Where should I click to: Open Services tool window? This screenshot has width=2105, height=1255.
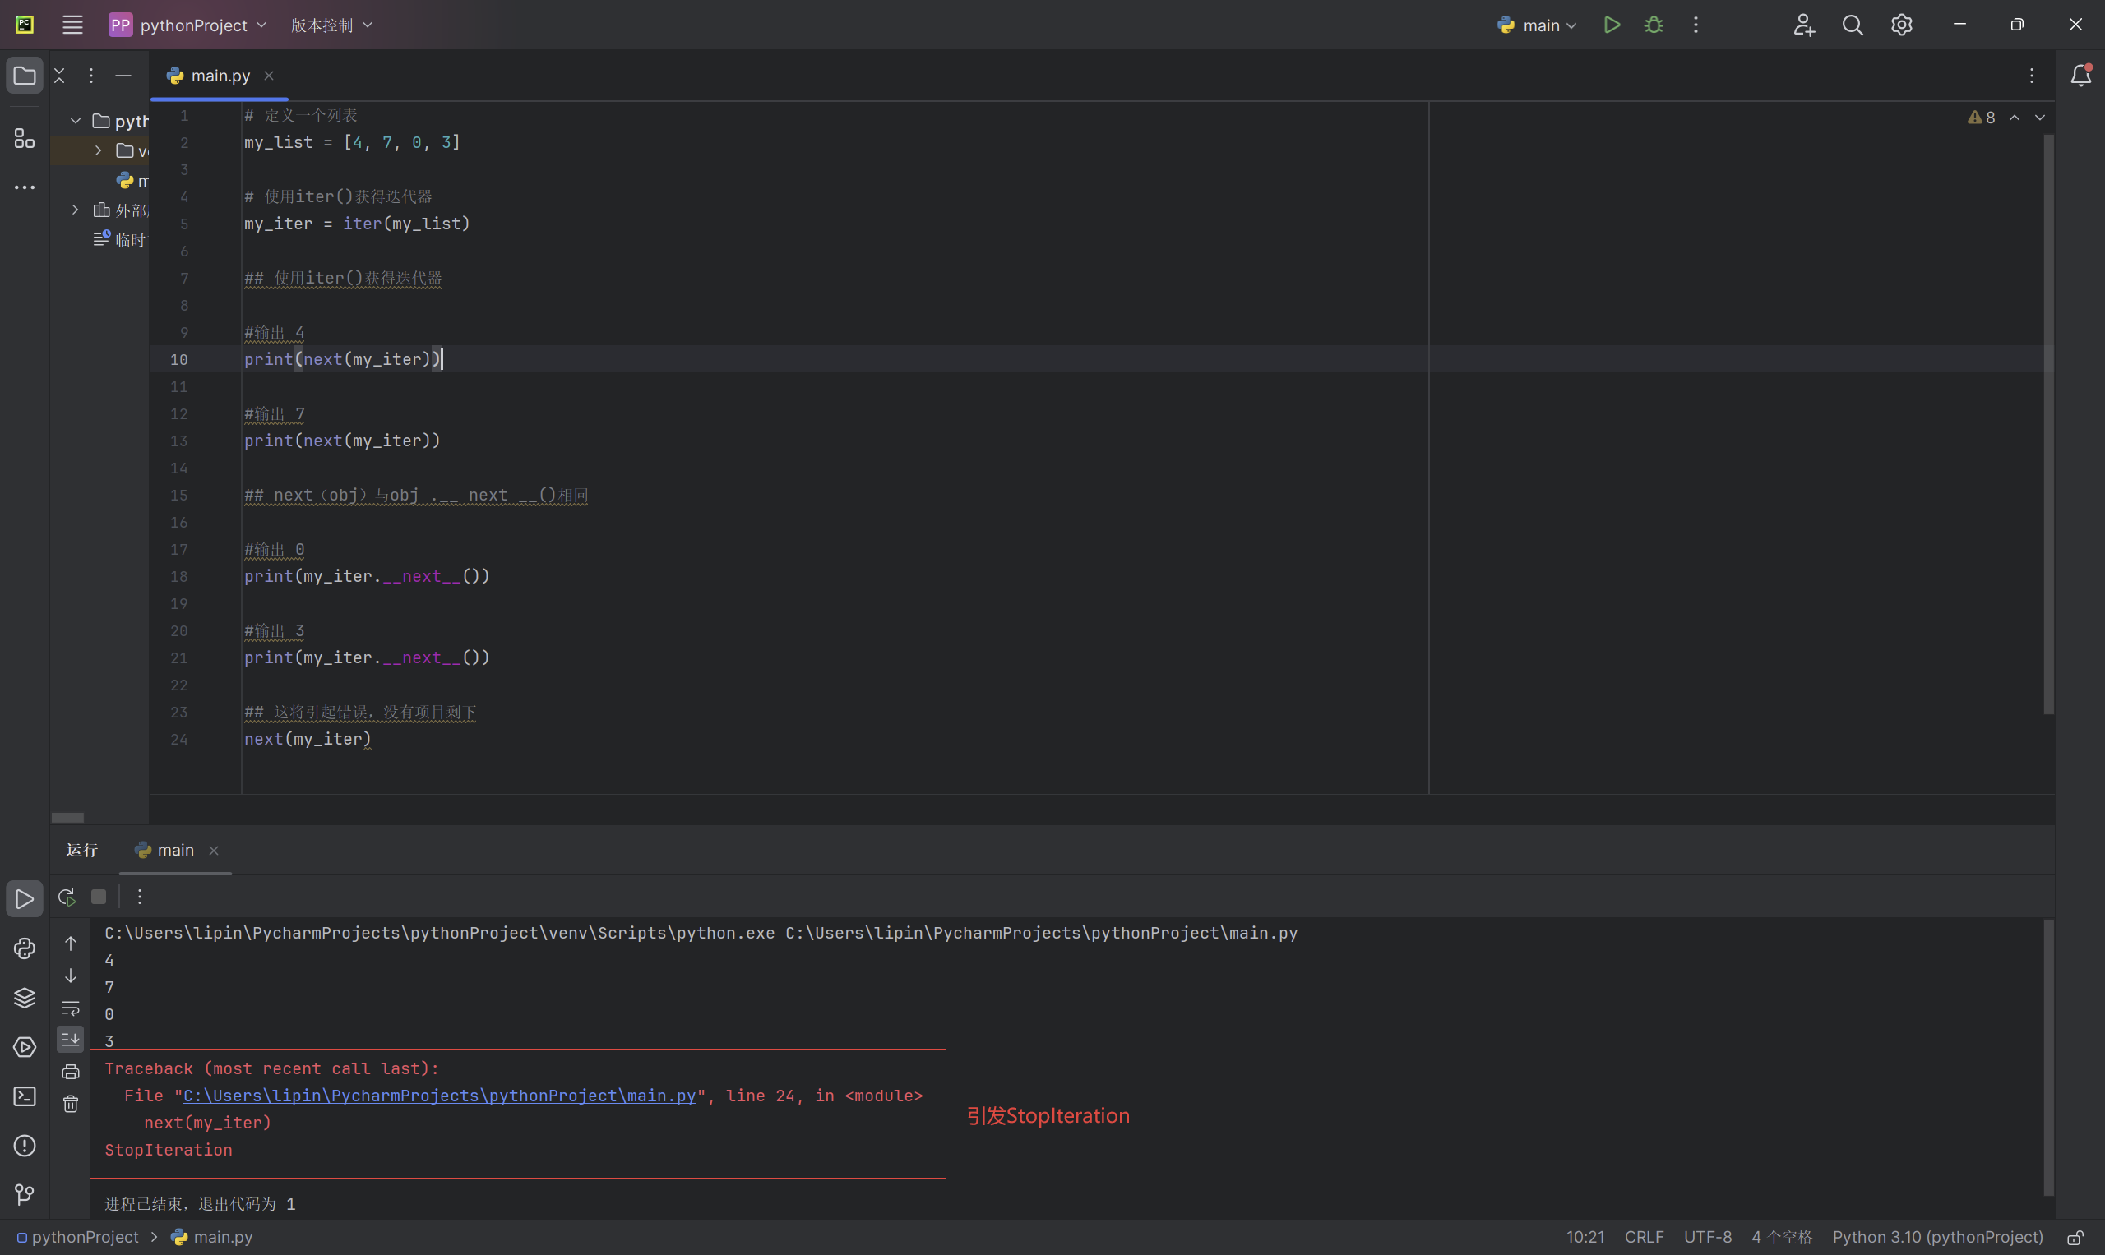(25, 1047)
